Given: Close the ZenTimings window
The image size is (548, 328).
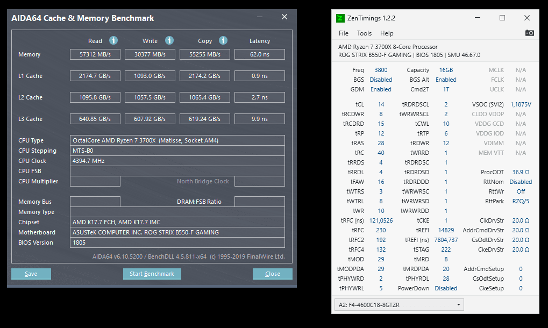Looking at the screenshot, I should (x=527, y=18).
